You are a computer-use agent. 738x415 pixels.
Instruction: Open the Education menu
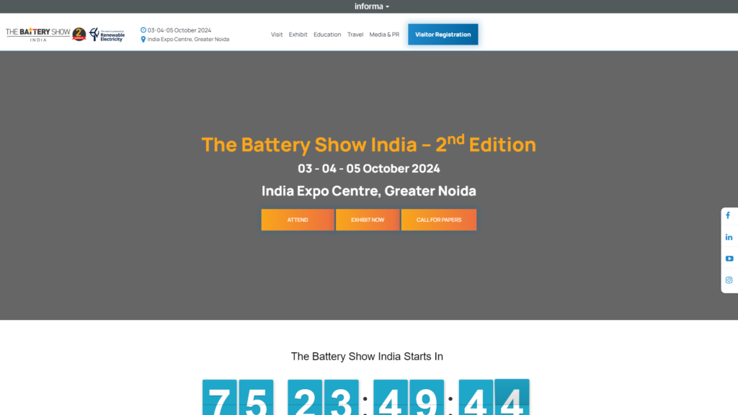[327, 35]
